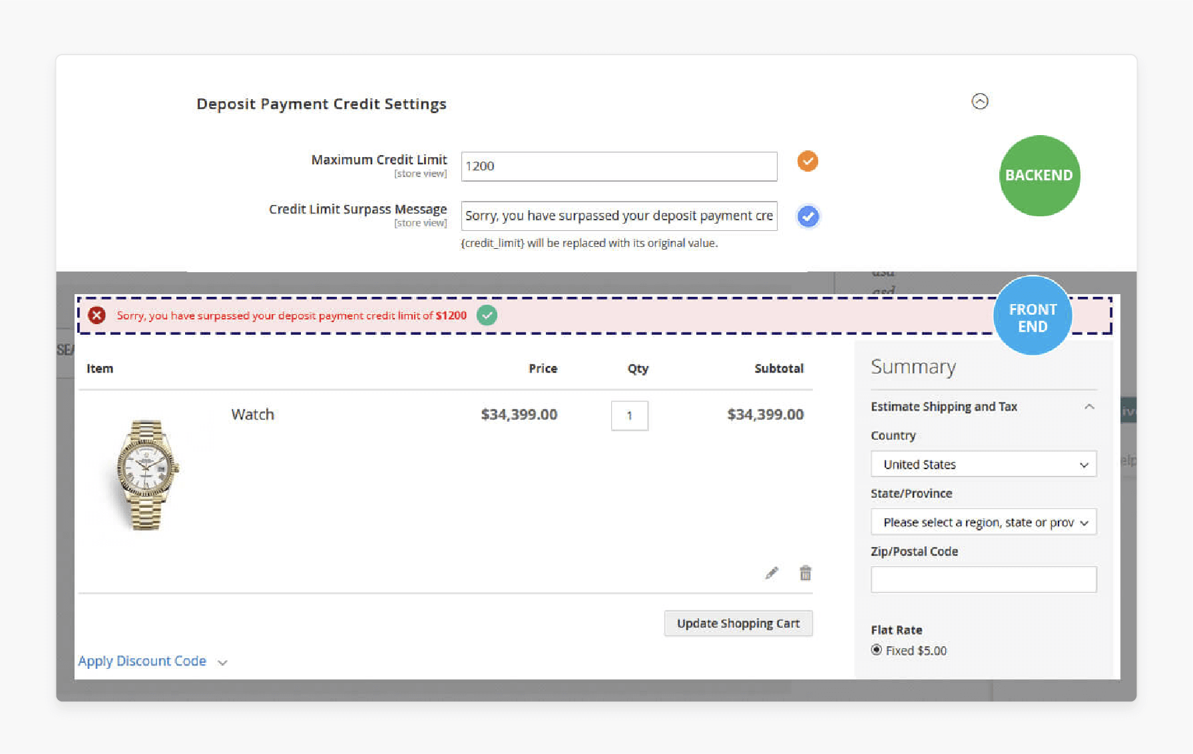Click the Maximum Credit Limit input field
1193x754 pixels.
click(x=619, y=166)
